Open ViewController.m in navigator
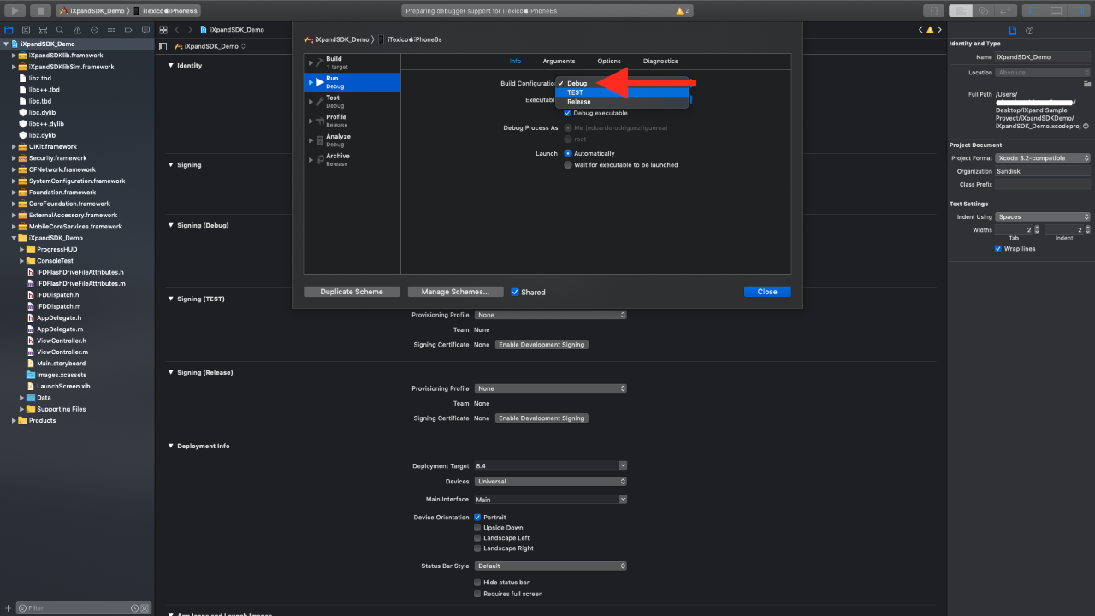1095x616 pixels. pos(62,352)
